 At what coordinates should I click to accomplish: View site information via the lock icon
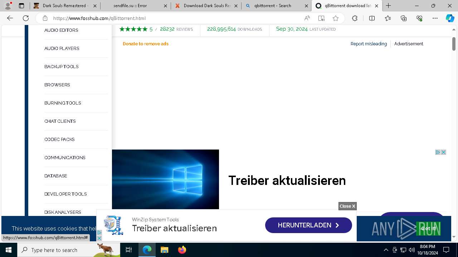tap(45, 18)
